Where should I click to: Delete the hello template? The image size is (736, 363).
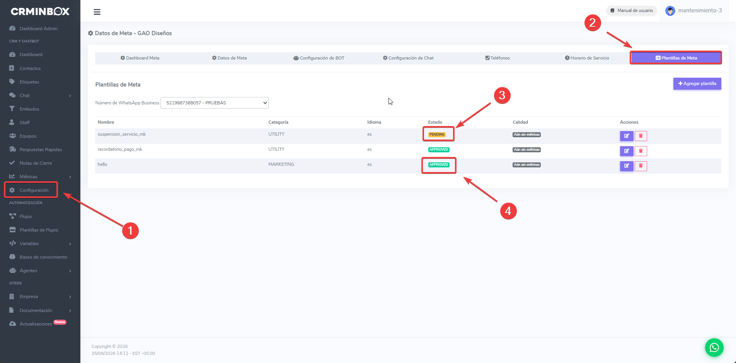641,166
